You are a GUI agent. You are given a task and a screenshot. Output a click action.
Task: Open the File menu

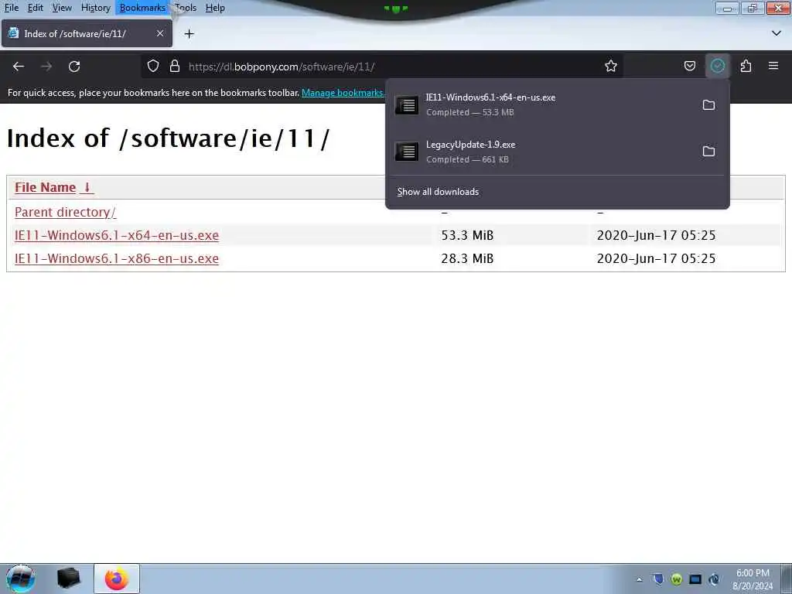pos(11,8)
